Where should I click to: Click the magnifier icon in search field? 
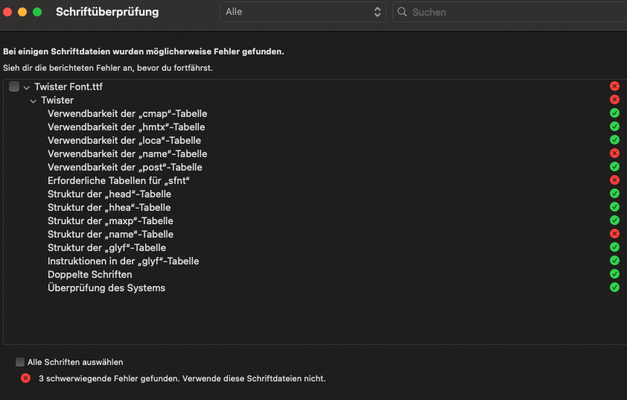coord(403,12)
